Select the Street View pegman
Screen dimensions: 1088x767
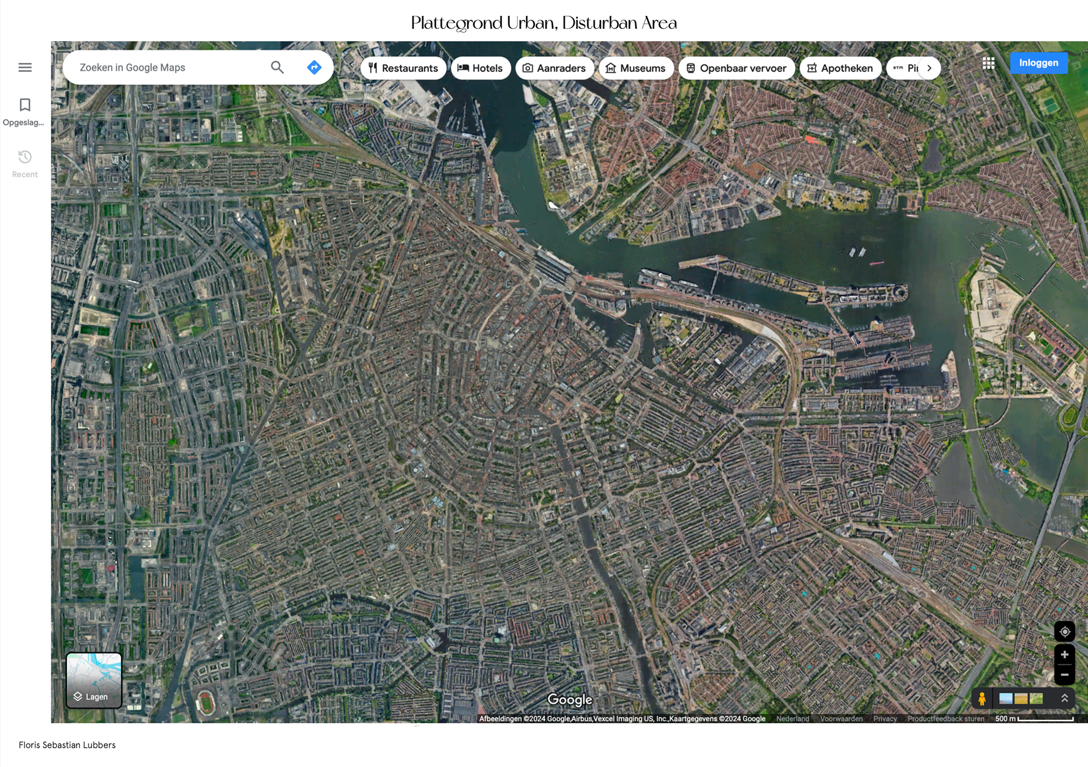coord(982,698)
